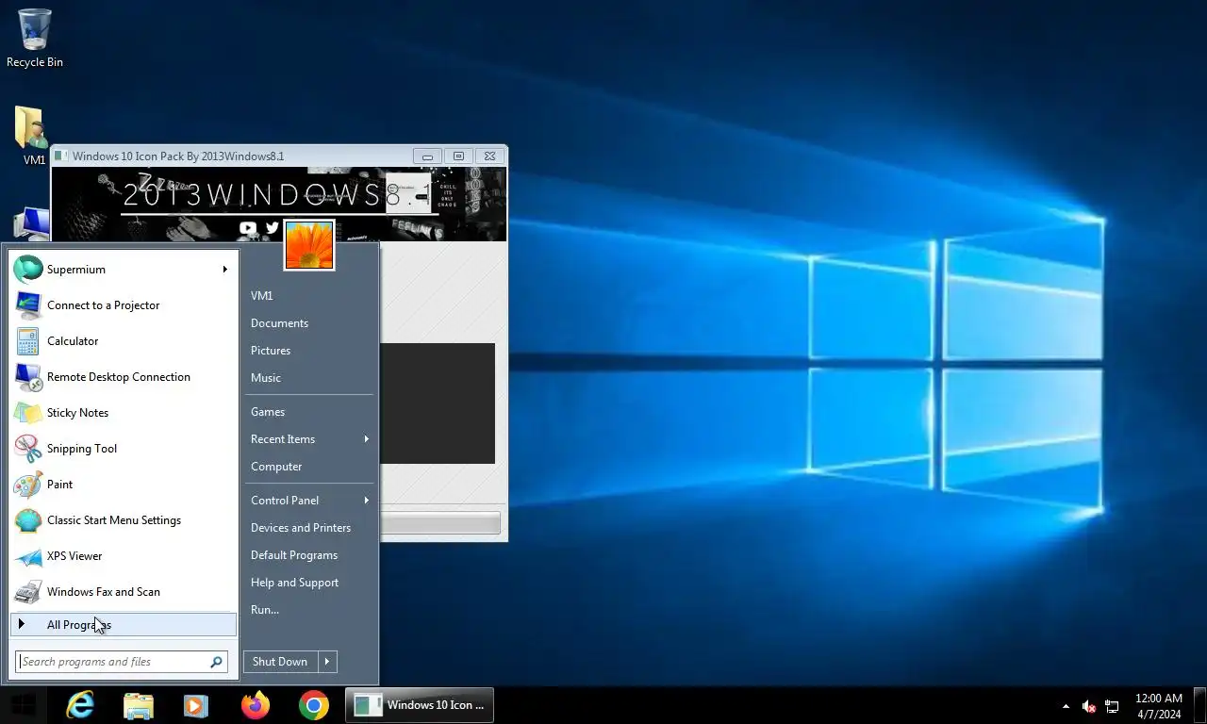Viewport: 1207px width, 724px height.
Task: Expand All Programs list
Action: coord(124,624)
